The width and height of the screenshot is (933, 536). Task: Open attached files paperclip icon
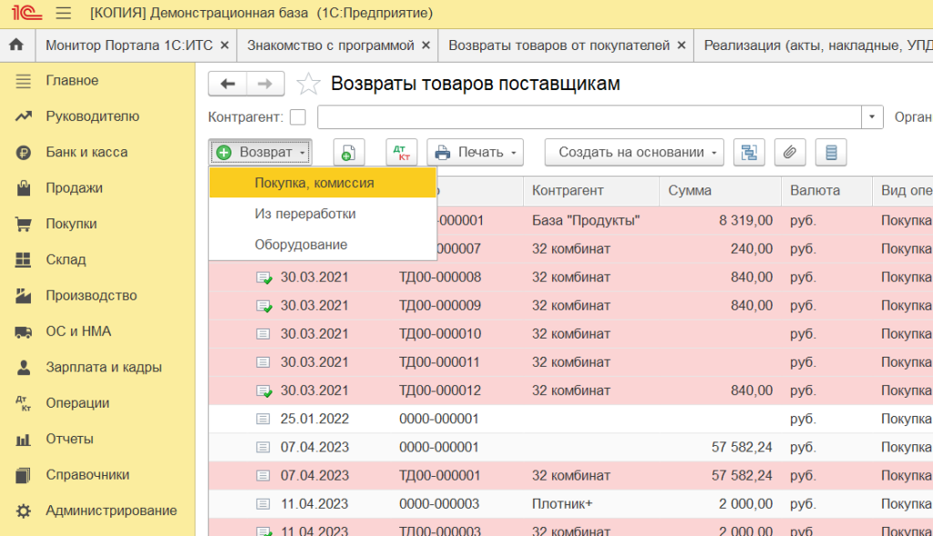(790, 153)
